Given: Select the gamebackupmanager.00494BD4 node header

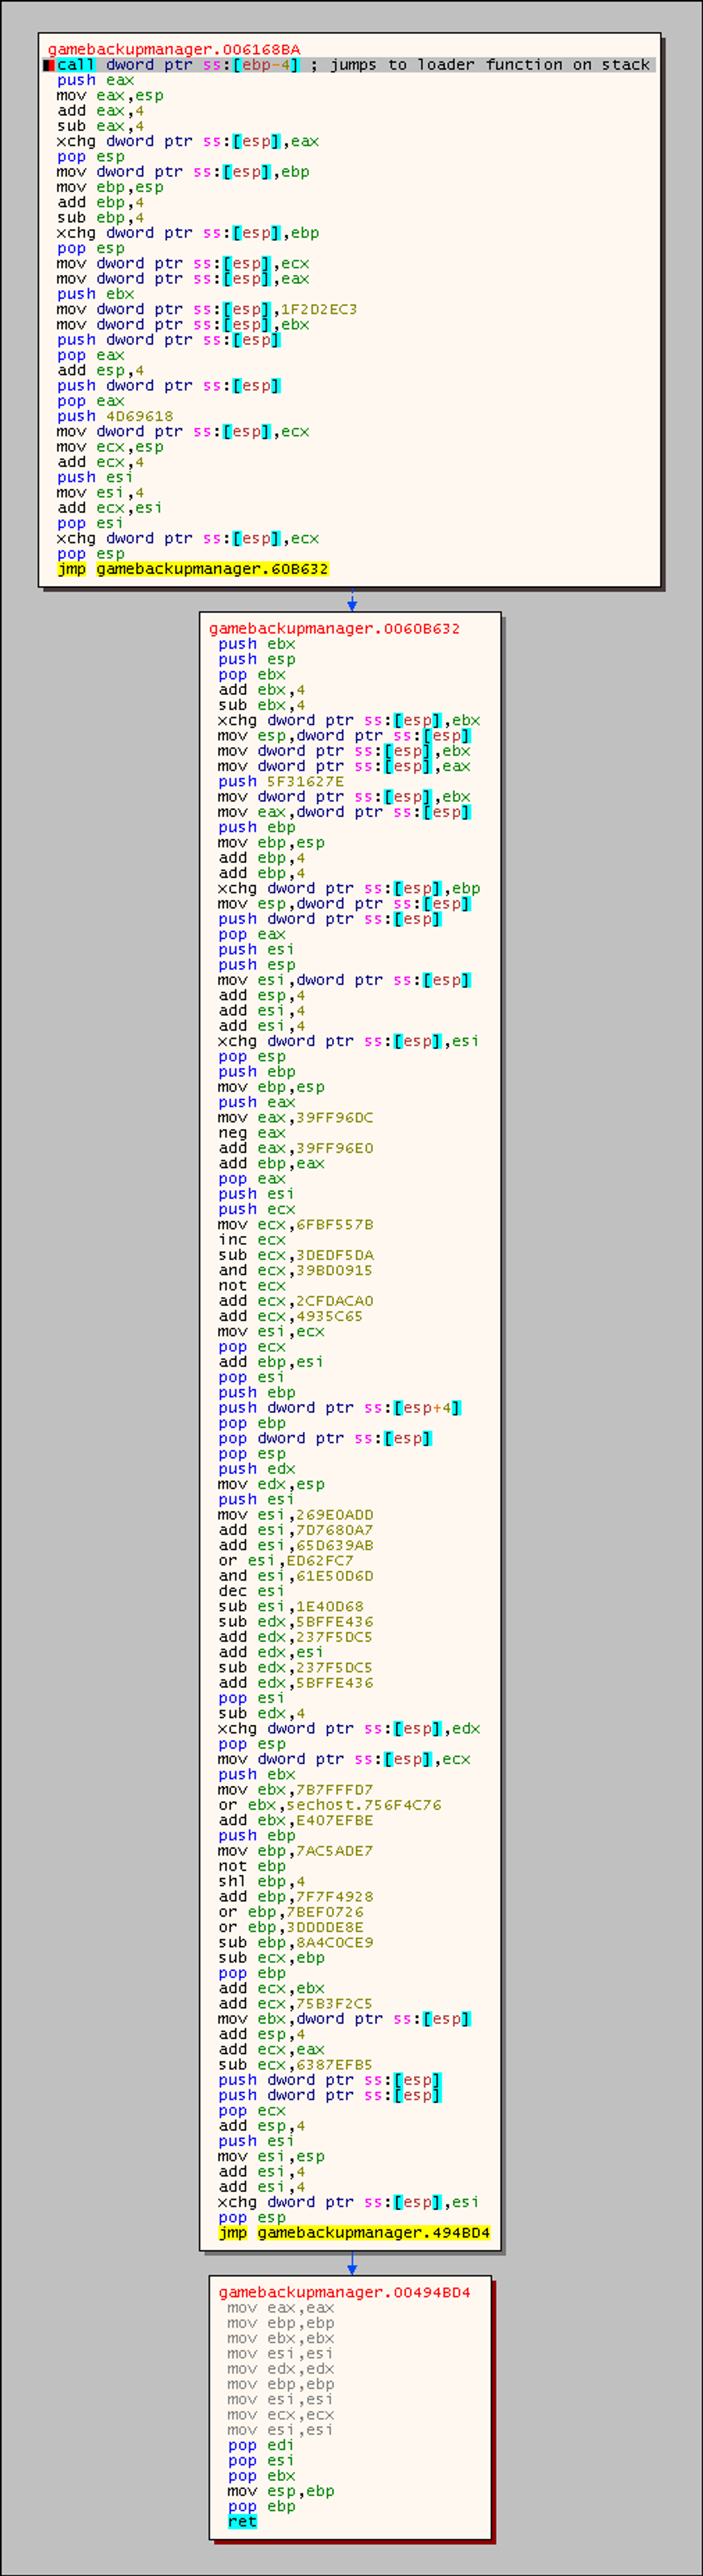Looking at the screenshot, I should 344,2292.
